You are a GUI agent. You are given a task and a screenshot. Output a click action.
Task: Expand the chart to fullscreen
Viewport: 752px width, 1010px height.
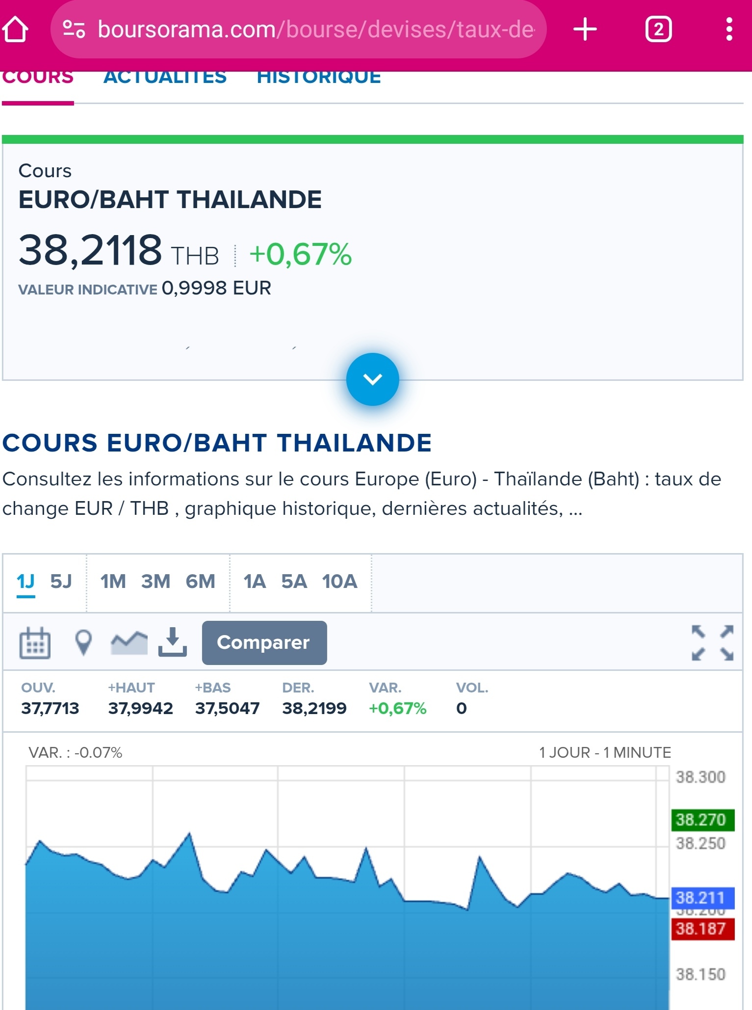click(712, 642)
